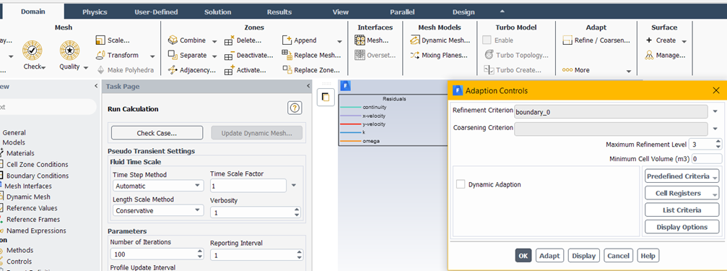Open the Length Scale Method dropdown
This screenshot has height=271, width=727.
(x=158, y=210)
